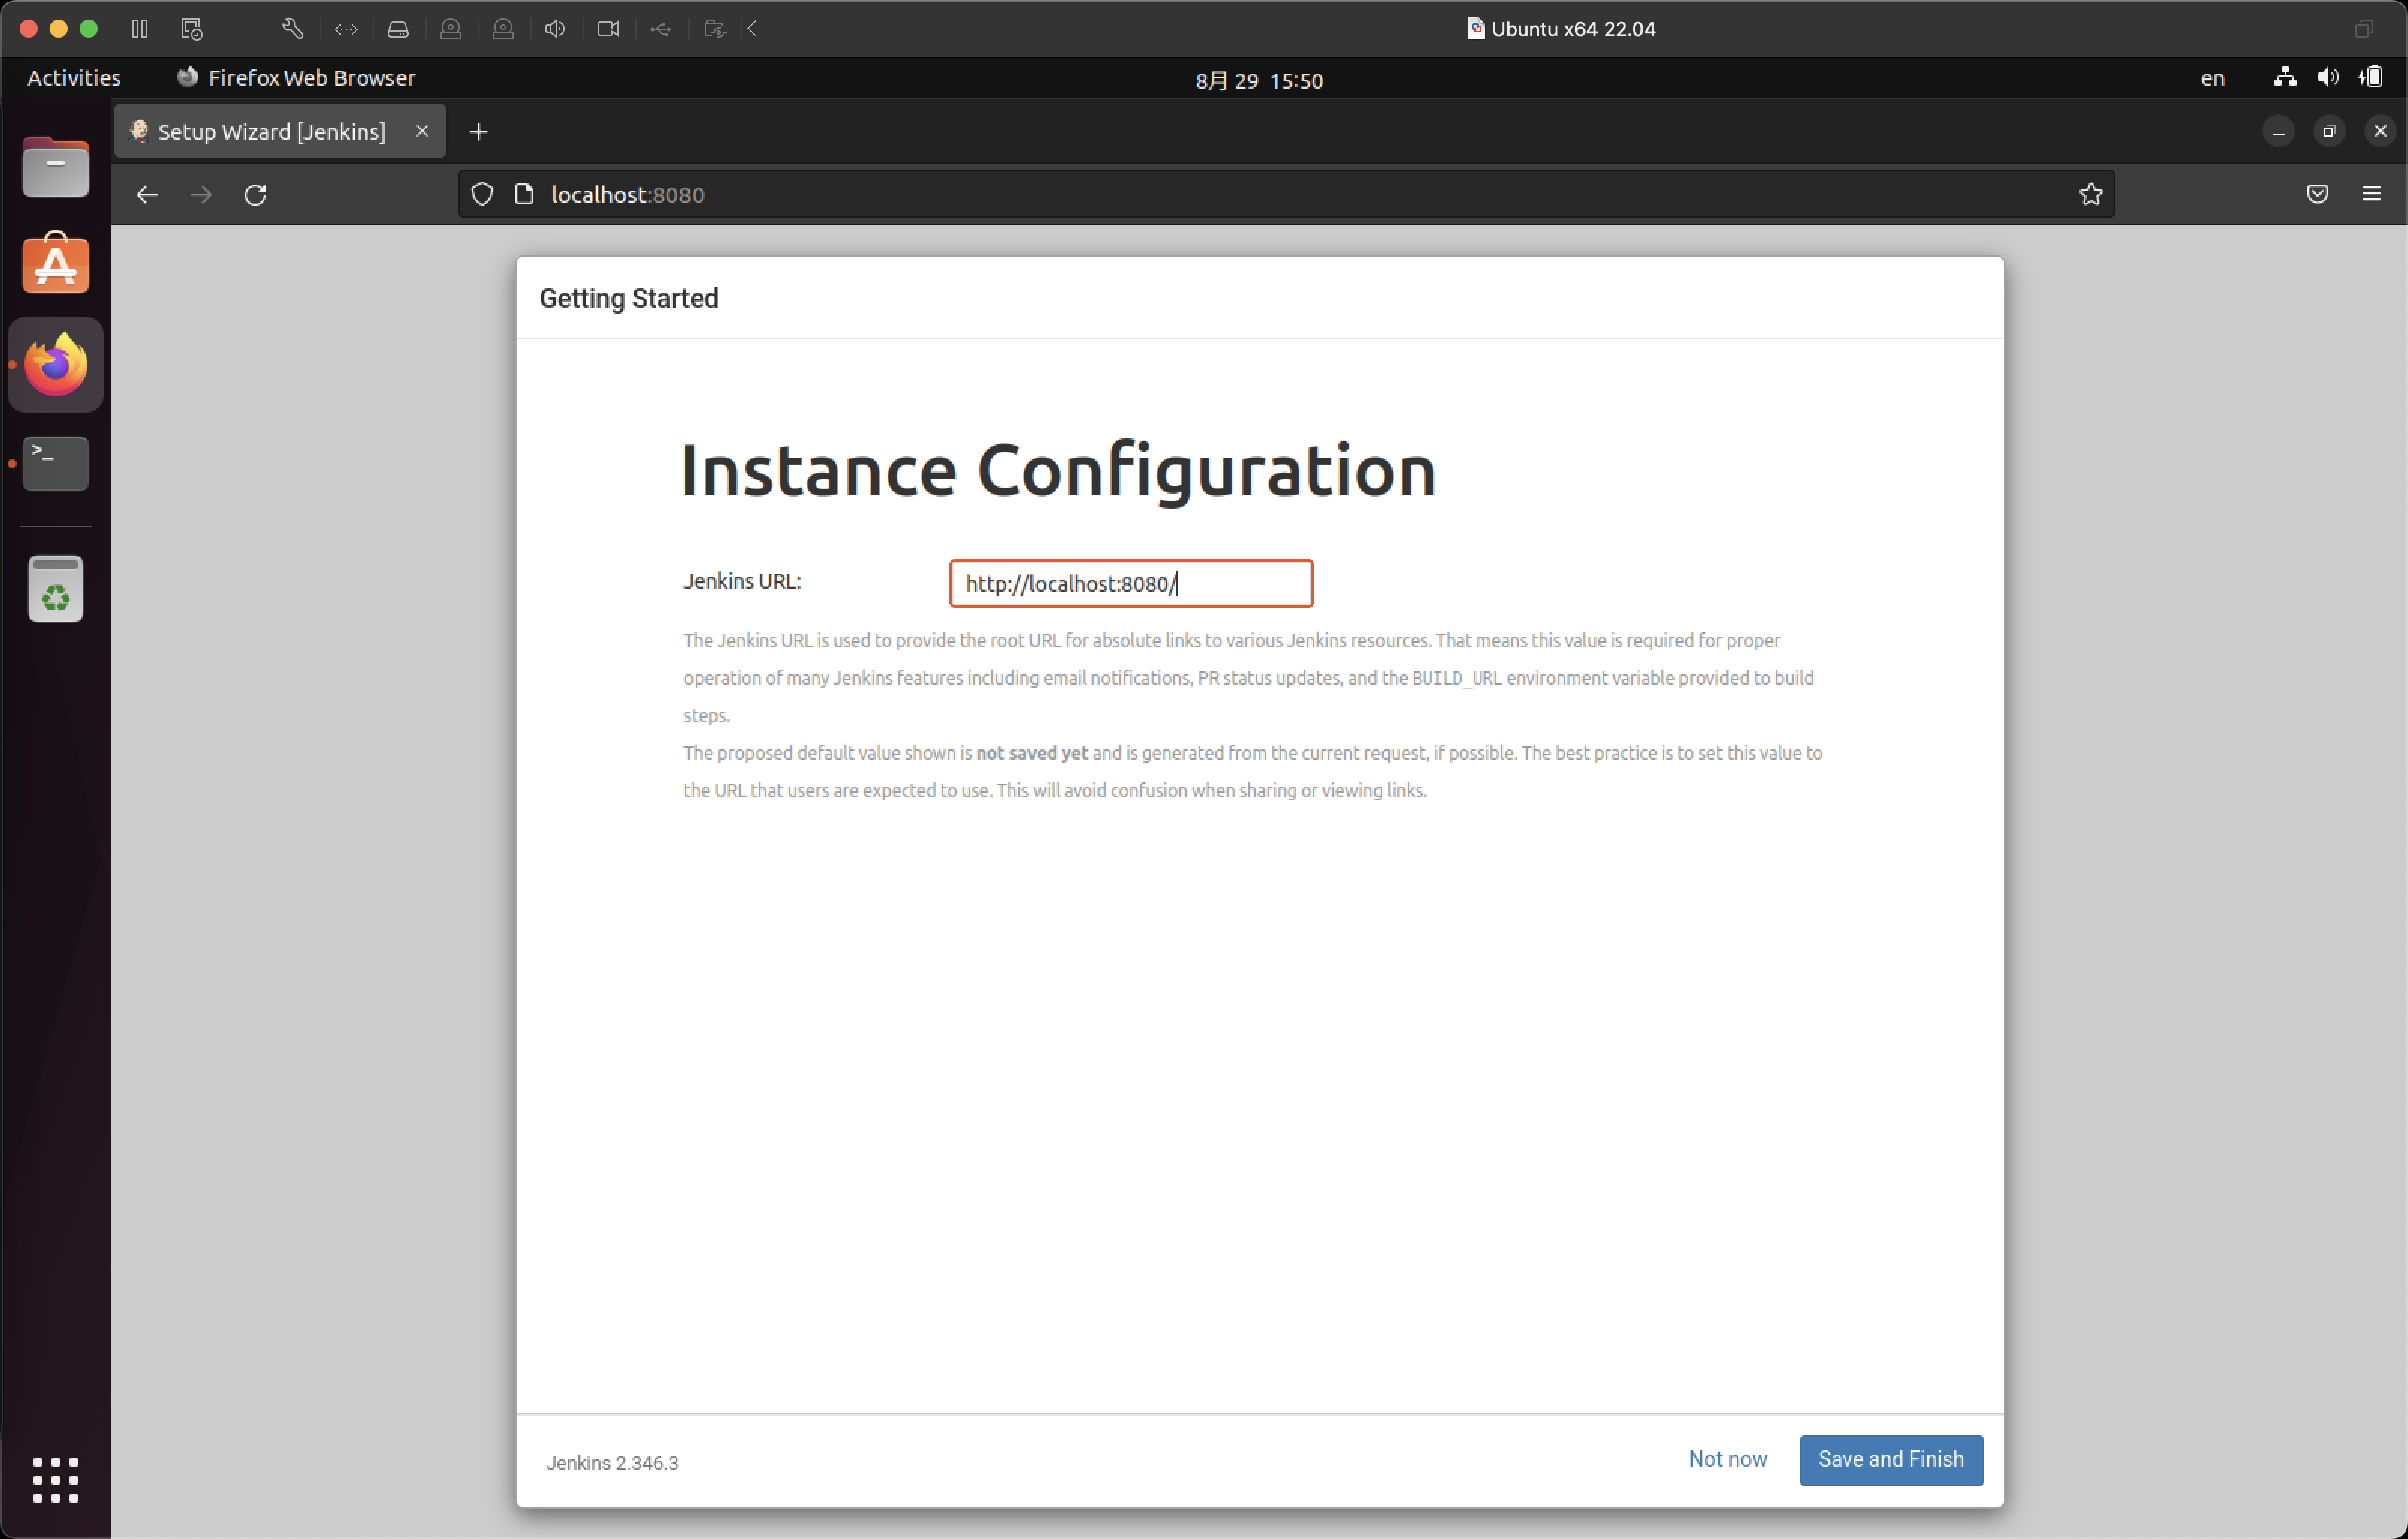This screenshot has width=2408, height=1539.
Task: Click the page reload icon in Firefox
Action: pos(255,193)
